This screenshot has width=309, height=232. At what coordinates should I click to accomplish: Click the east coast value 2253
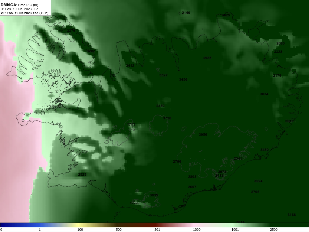[289, 121]
